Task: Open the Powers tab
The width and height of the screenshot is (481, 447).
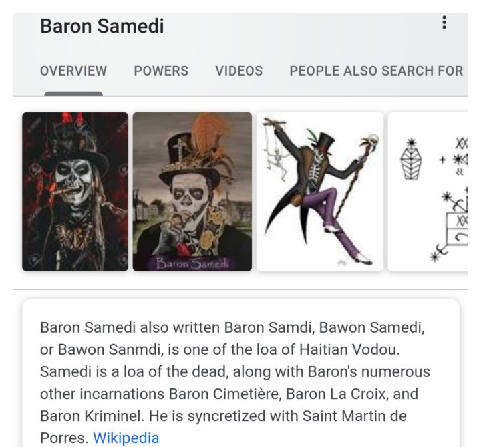Action: [161, 71]
